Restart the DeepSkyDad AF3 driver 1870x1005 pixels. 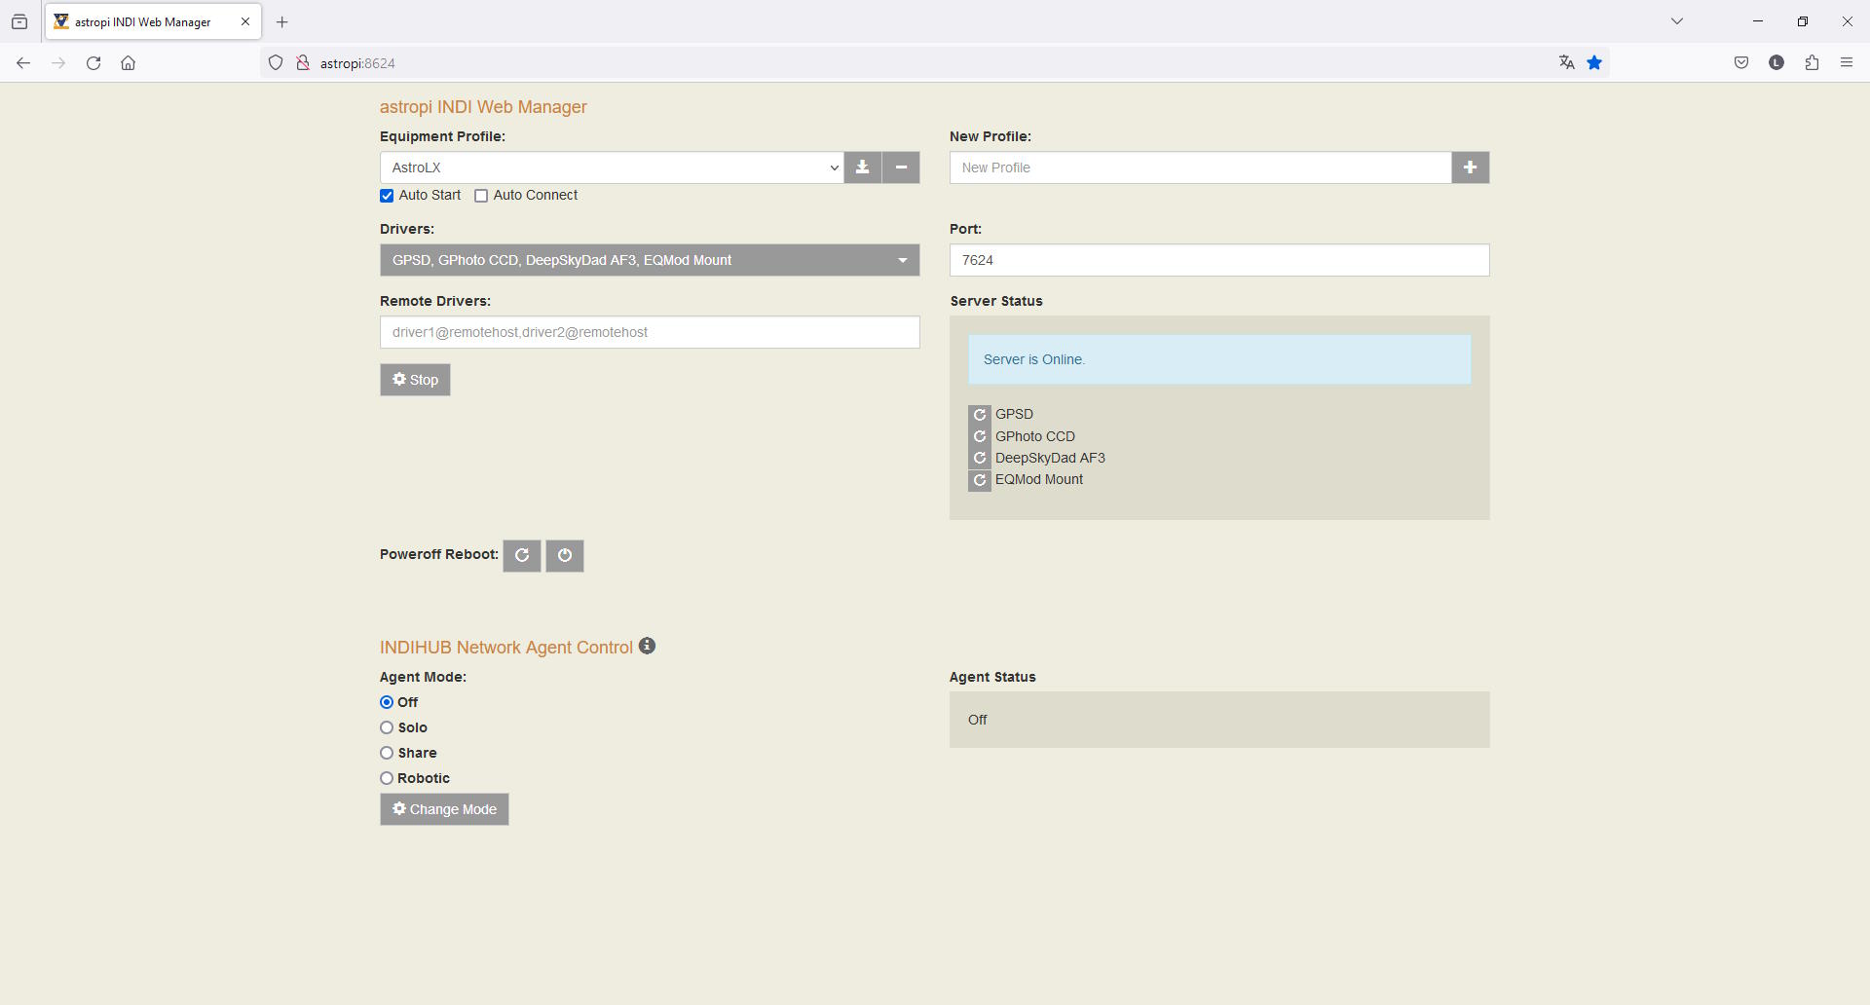980,458
